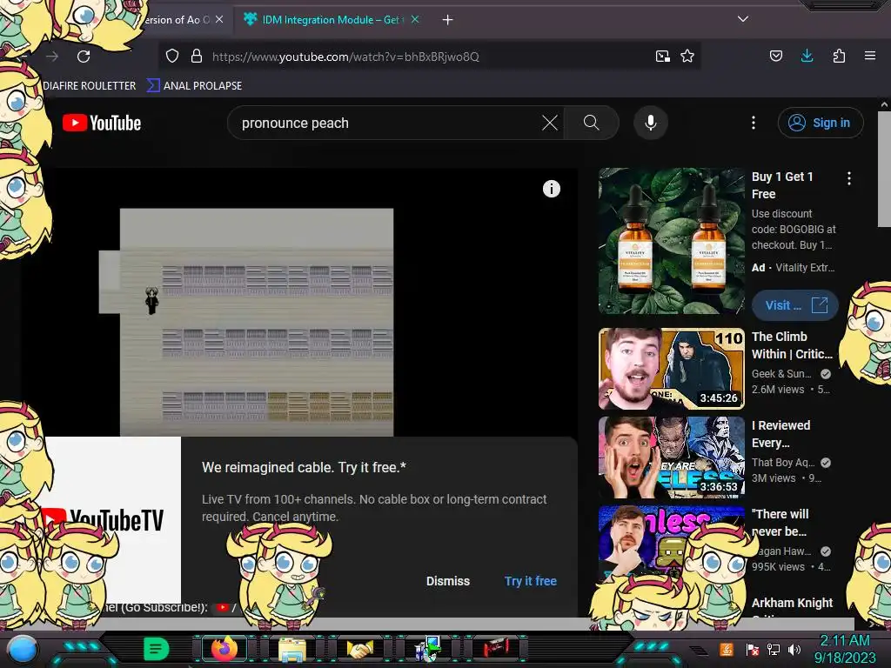Click the taskbar clock showing 2:11 AM

click(845, 649)
